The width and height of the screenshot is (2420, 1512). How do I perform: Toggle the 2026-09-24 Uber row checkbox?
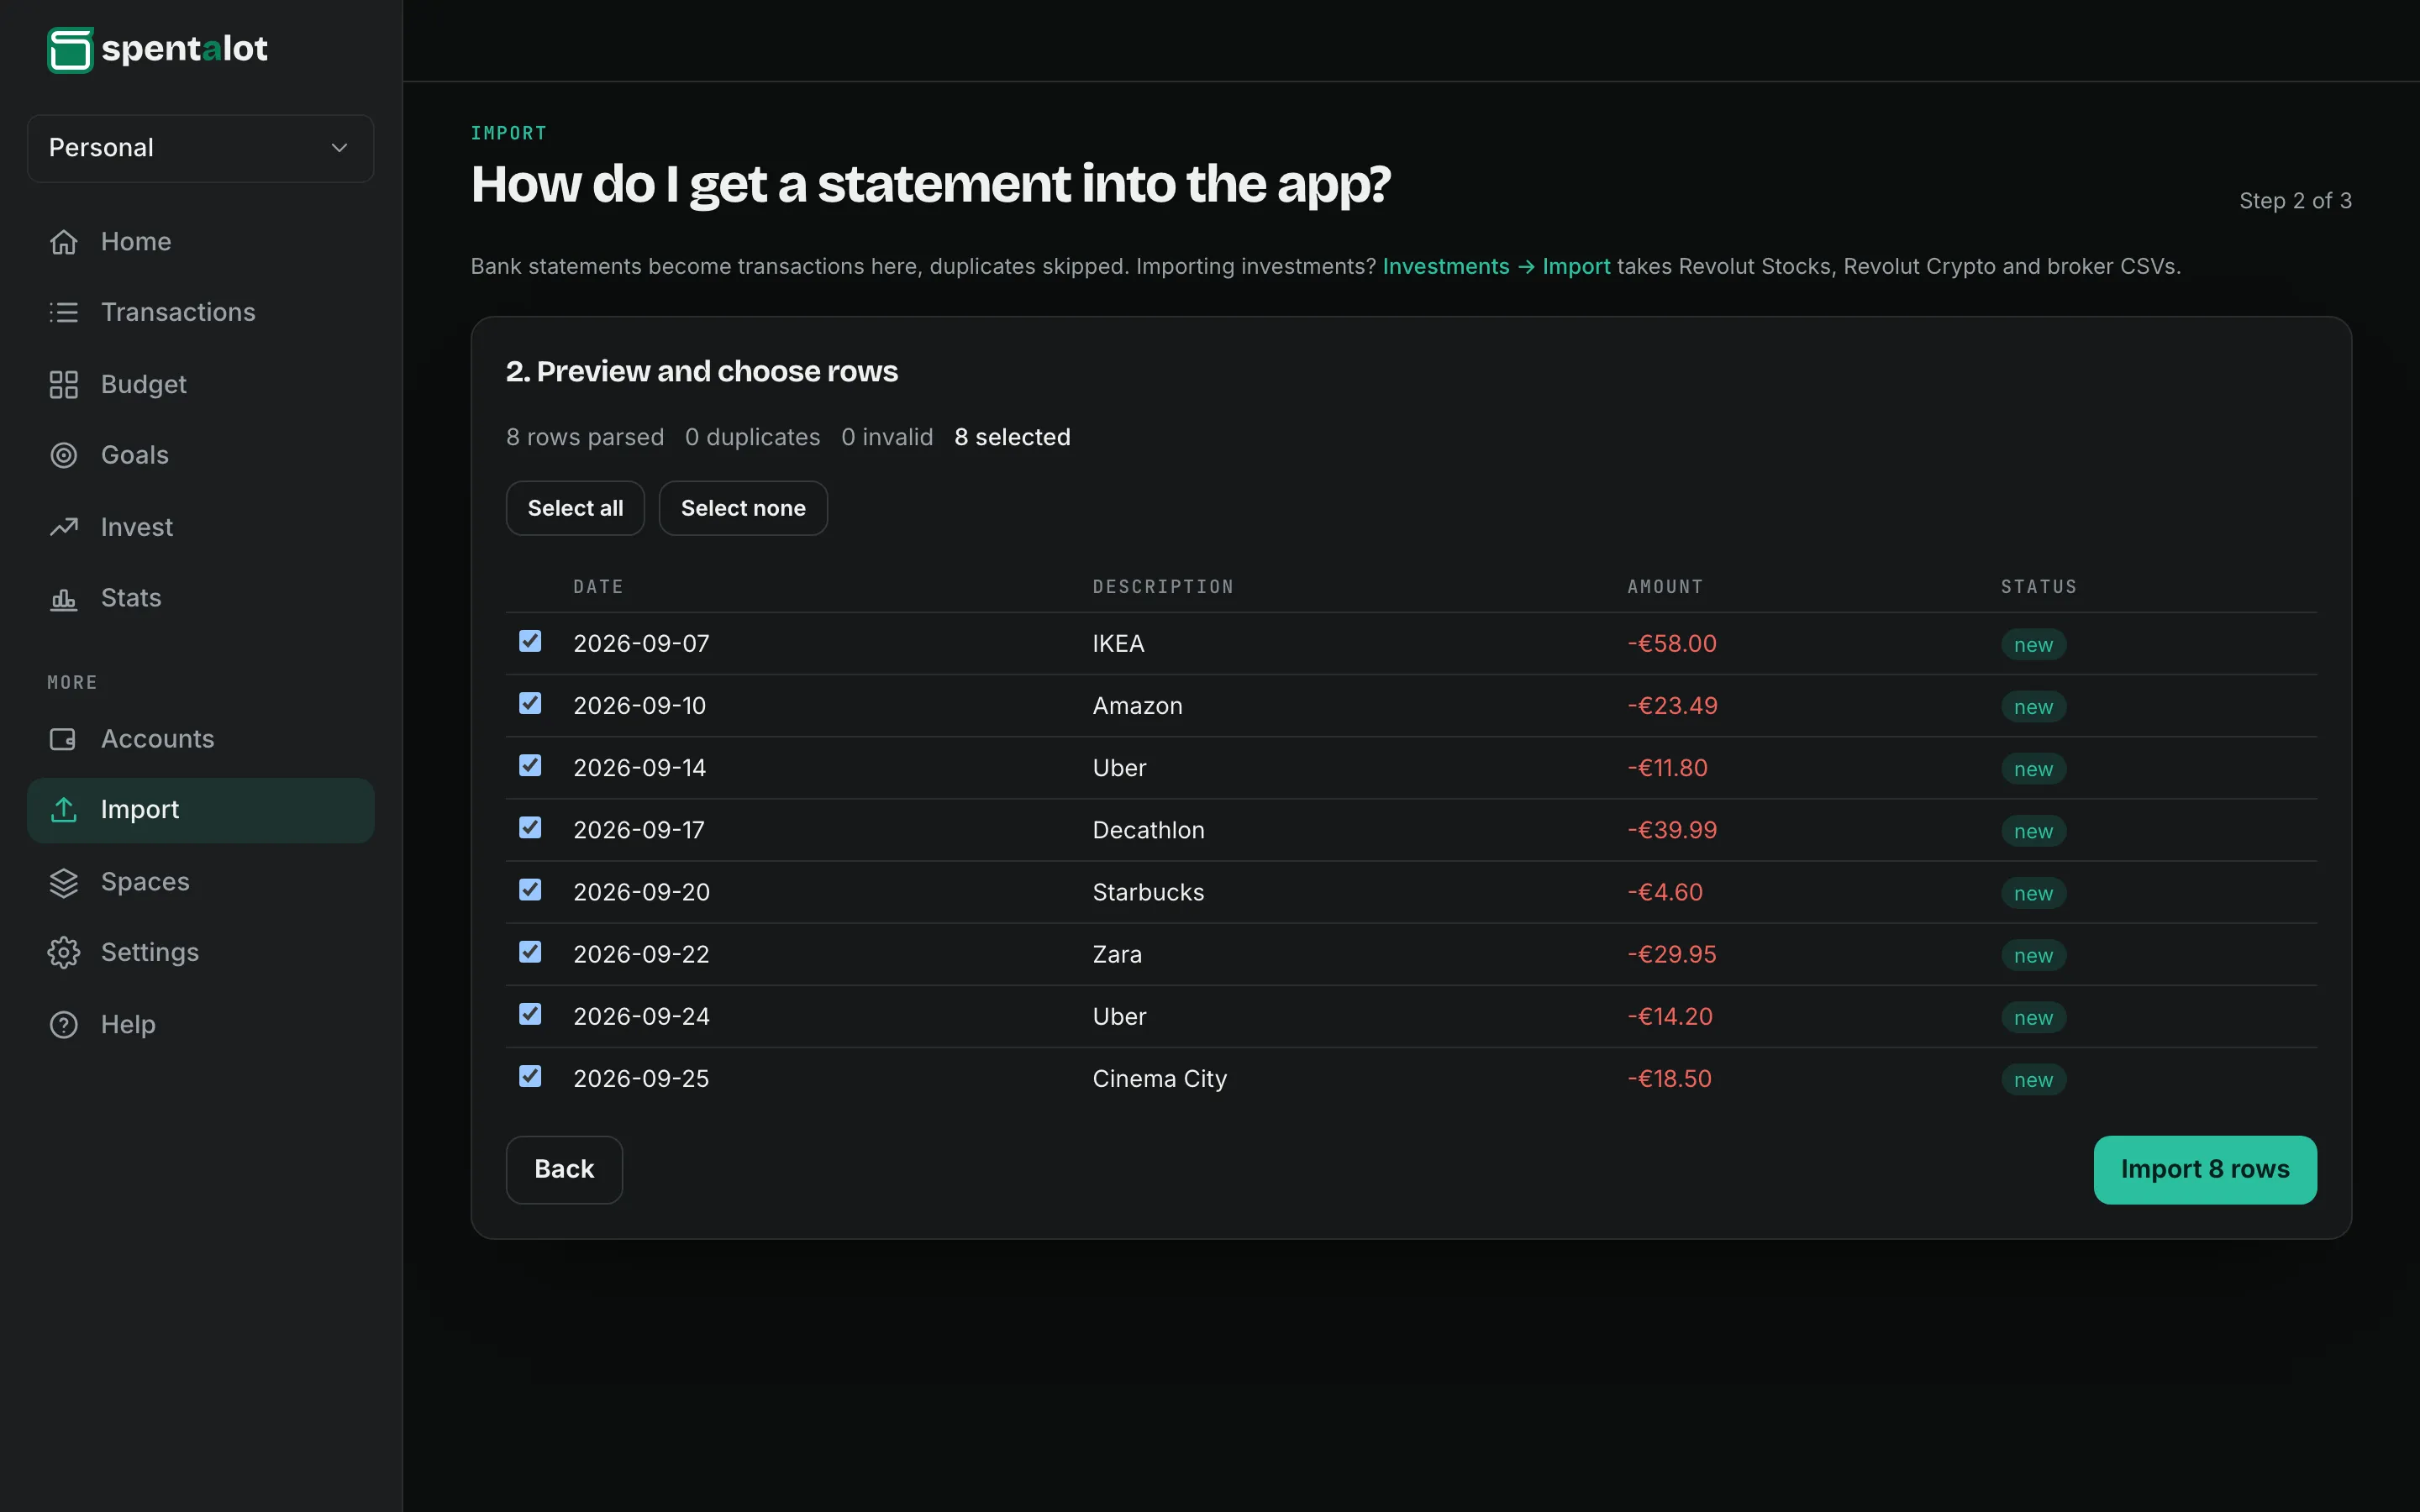pyautogui.click(x=530, y=1014)
